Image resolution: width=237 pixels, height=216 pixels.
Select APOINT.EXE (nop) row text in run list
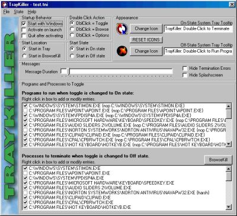(x=116, y=111)
